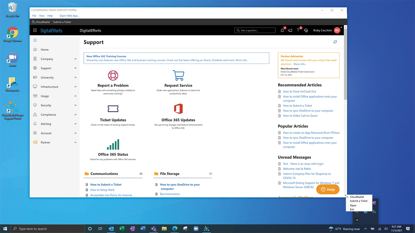Open the notifications bell icon

click(x=282, y=30)
